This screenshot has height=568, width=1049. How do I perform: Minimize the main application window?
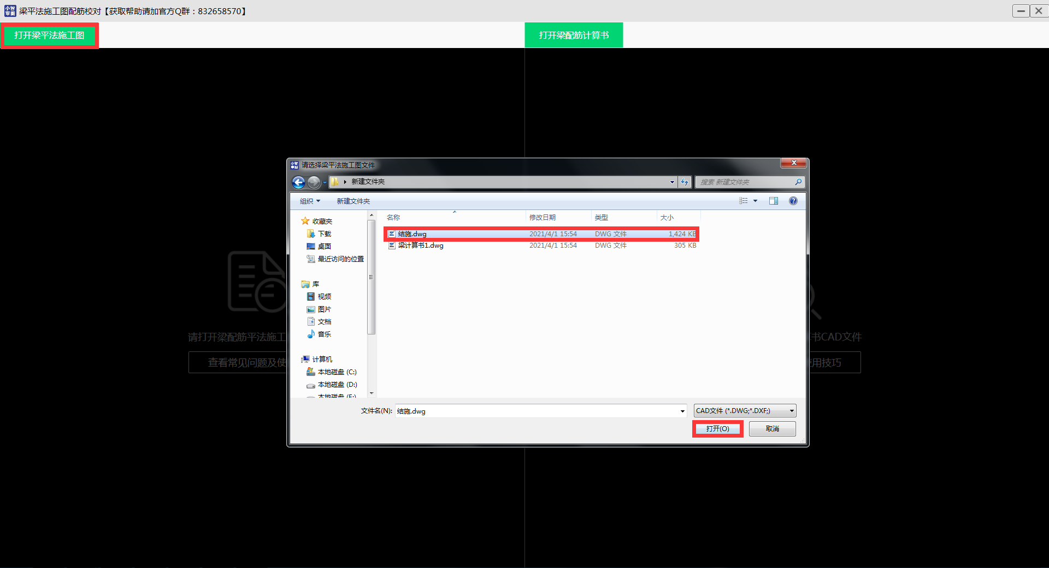tap(1021, 11)
